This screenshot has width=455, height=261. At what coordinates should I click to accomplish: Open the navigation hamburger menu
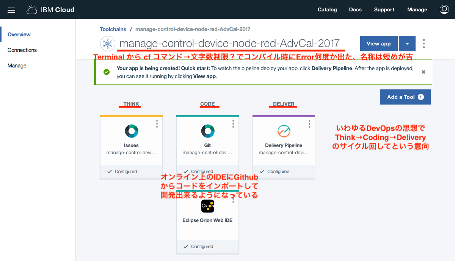11,9
